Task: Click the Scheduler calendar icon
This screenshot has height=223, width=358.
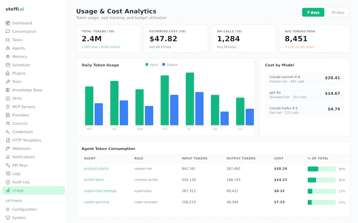Action: tap(8, 65)
